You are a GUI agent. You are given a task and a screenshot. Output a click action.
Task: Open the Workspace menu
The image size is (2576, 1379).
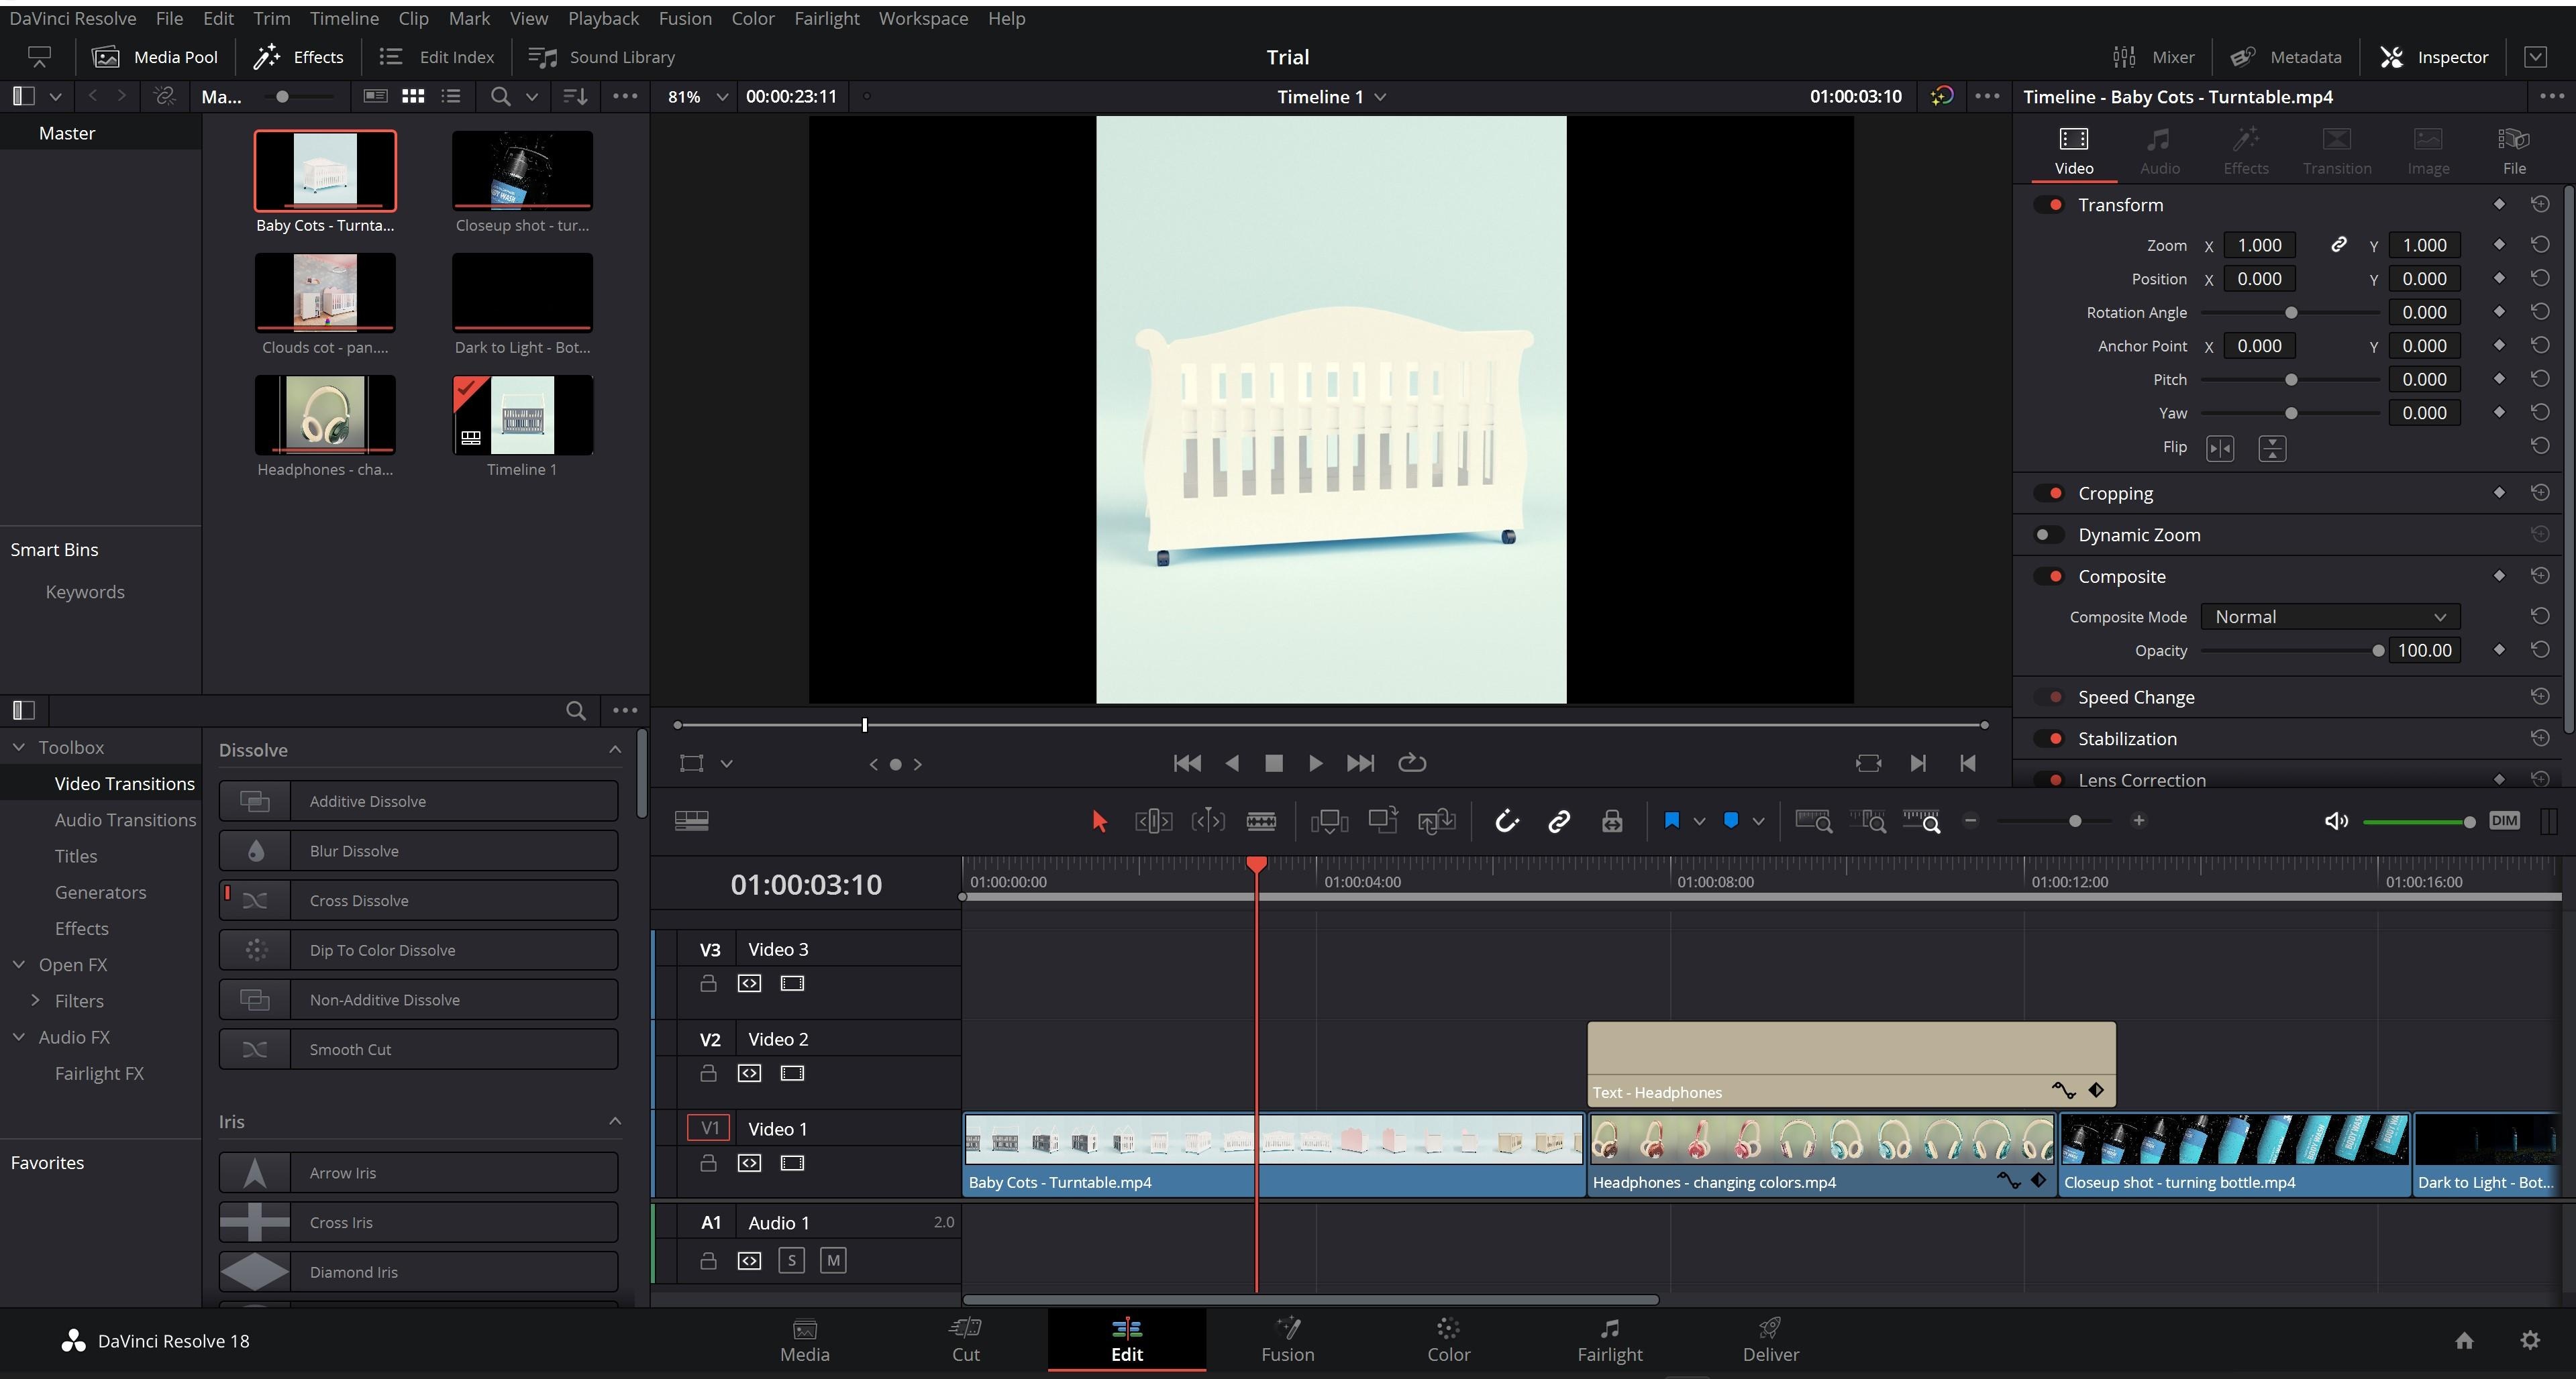coord(923,18)
